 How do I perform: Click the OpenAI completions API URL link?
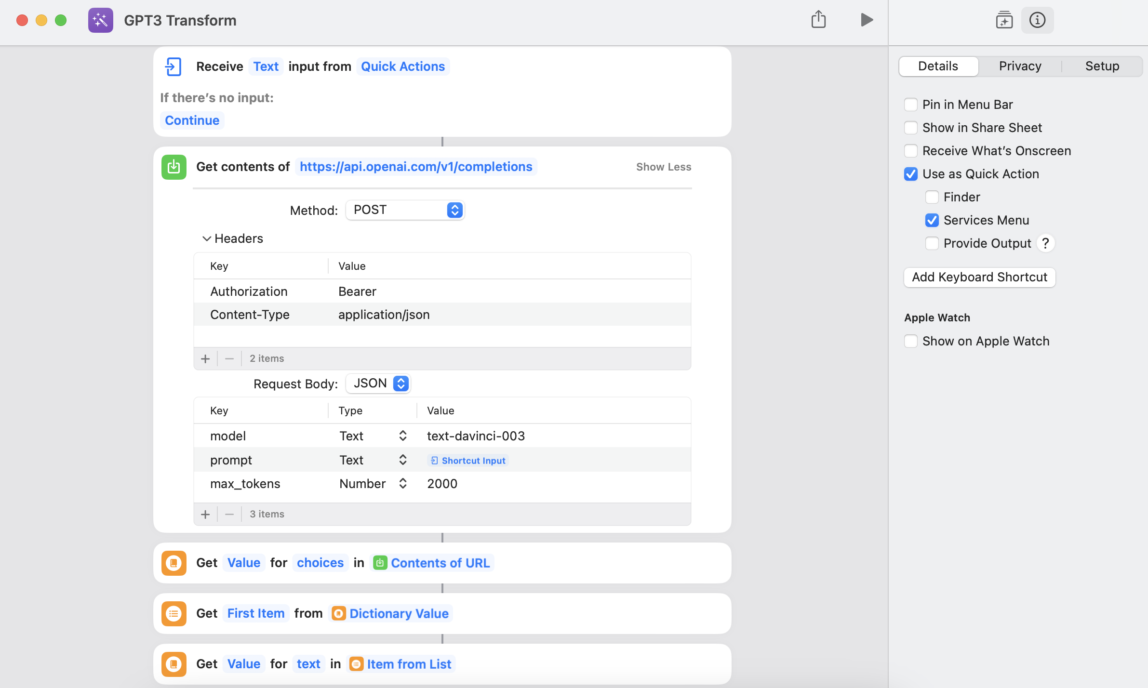coord(416,166)
